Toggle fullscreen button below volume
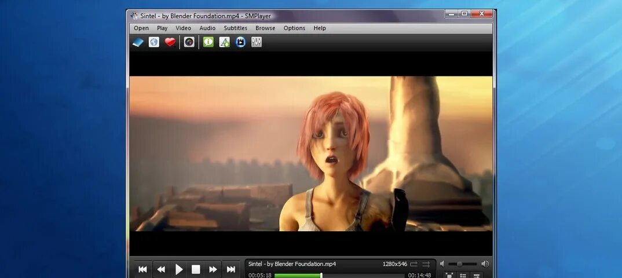Viewport: 622px width, 278px height. click(x=449, y=275)
